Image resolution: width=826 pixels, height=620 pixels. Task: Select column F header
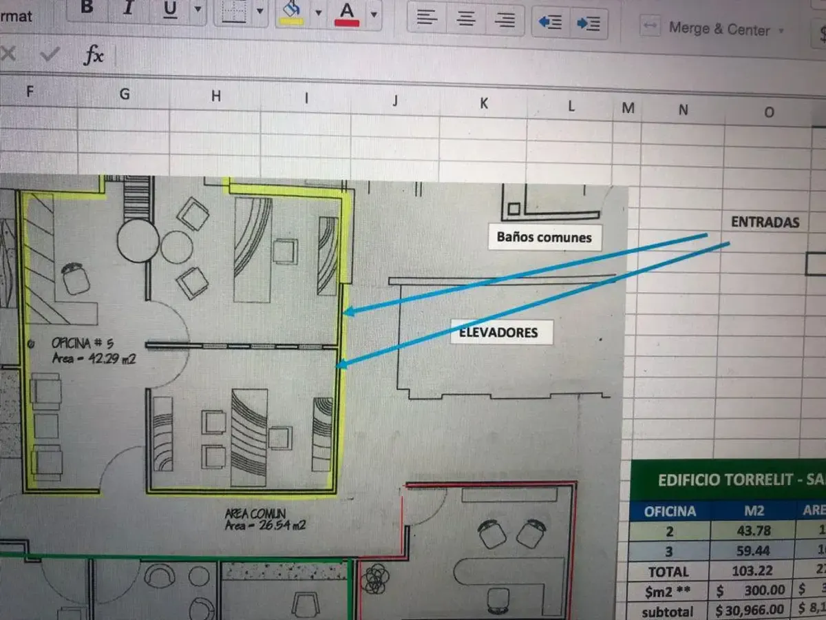point(30,91)
